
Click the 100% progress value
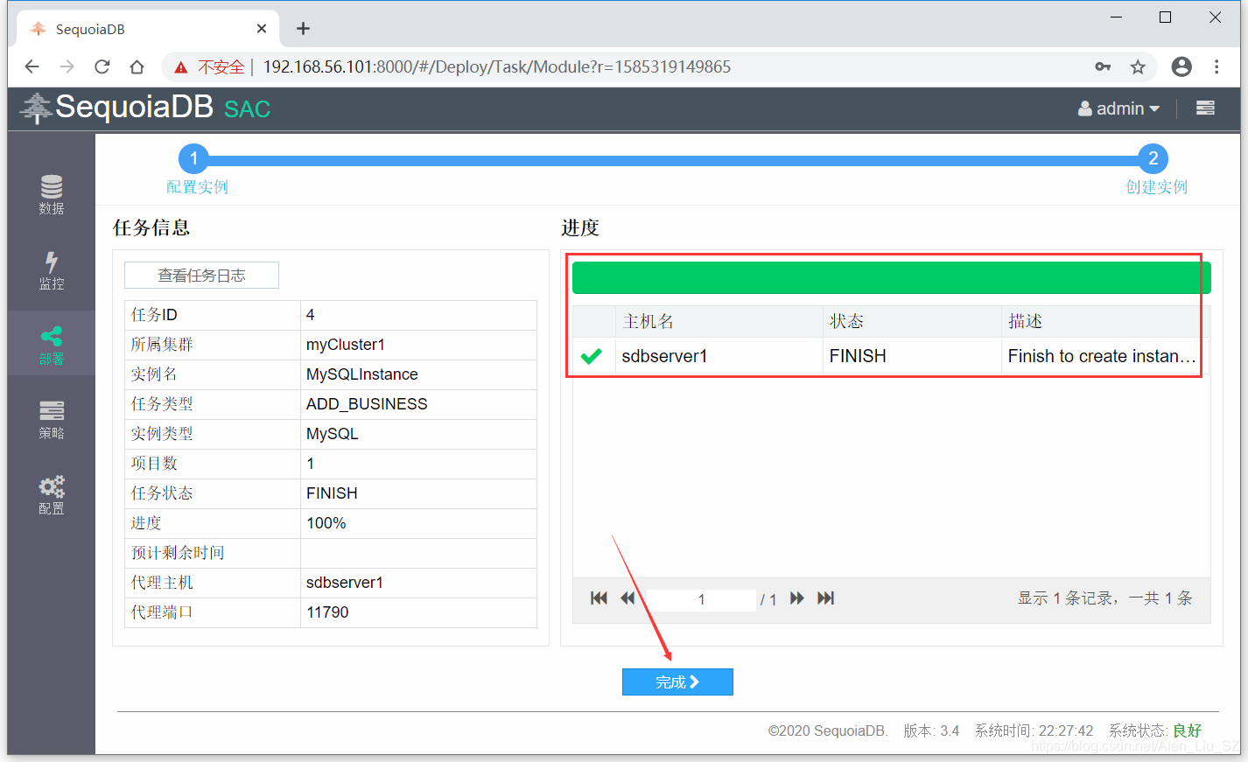[326, 523]
